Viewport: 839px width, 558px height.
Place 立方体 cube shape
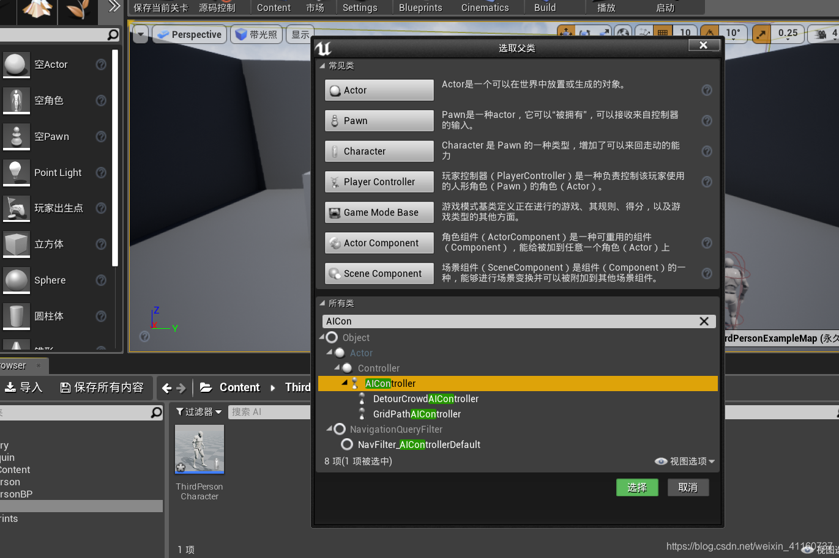click(56, 244)
